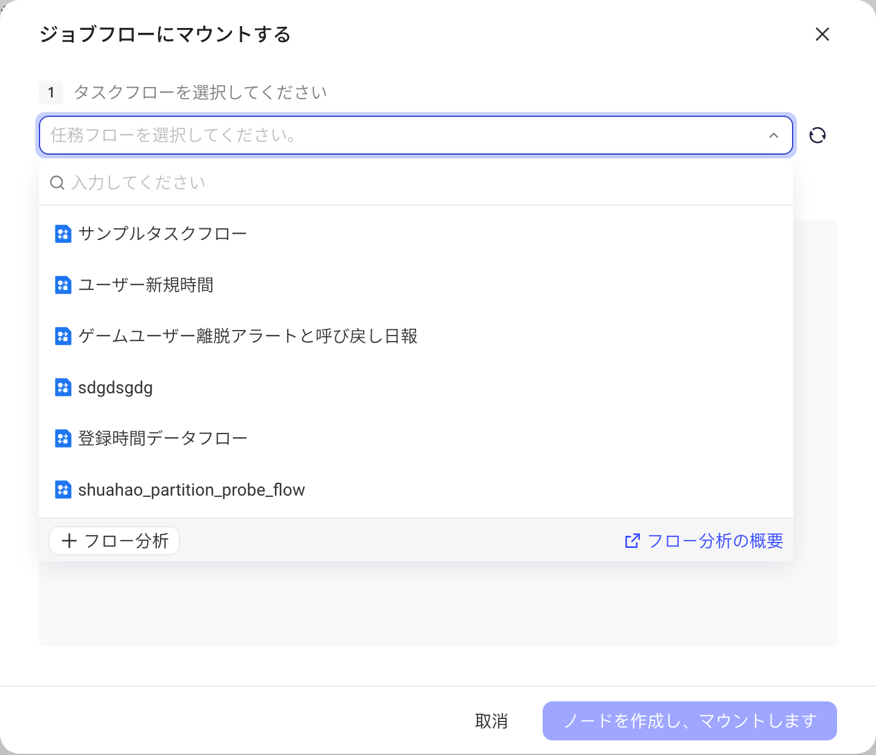Click the ＋ フロー分析 button
This screenshot has height=755, width=876.
(x=114, y=541)
